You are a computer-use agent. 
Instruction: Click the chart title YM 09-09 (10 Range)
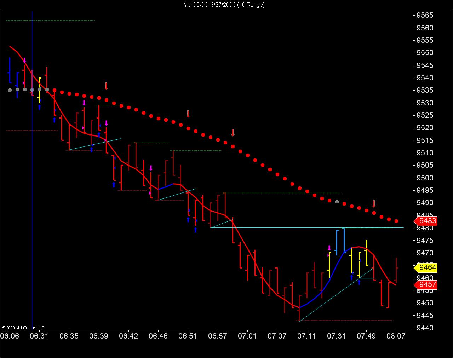click(224, 5)
